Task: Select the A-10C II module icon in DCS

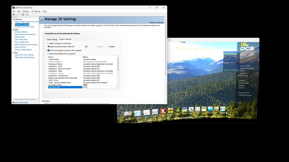Action: (155, 112)
